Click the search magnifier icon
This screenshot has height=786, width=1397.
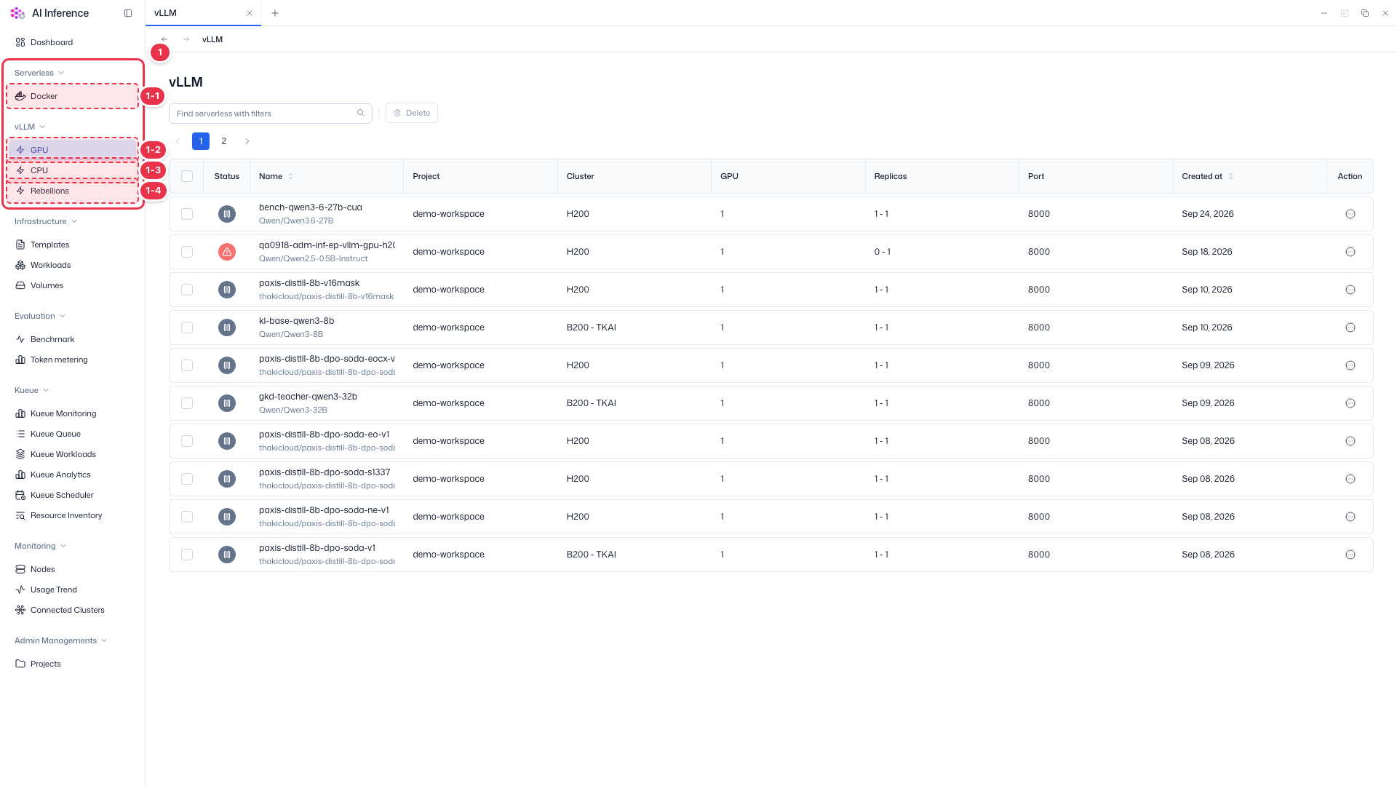tap(361, 113)
